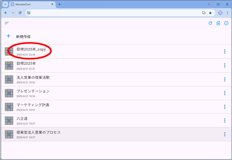Open the 八正道 chart
Viewport: 232px width, 160px height.
point(116,121)
